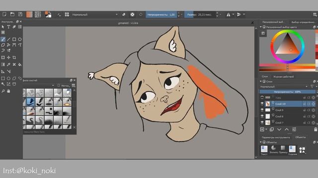
Task: Select the assistant ruler tool
Action: coord(3,71)
